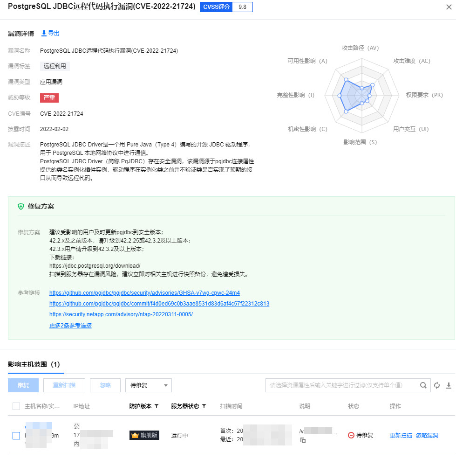The height and width of the screenshot is (459, 456).
Task: Click the 可用性影响 (A) radar label
Action: tap(307, 61)
